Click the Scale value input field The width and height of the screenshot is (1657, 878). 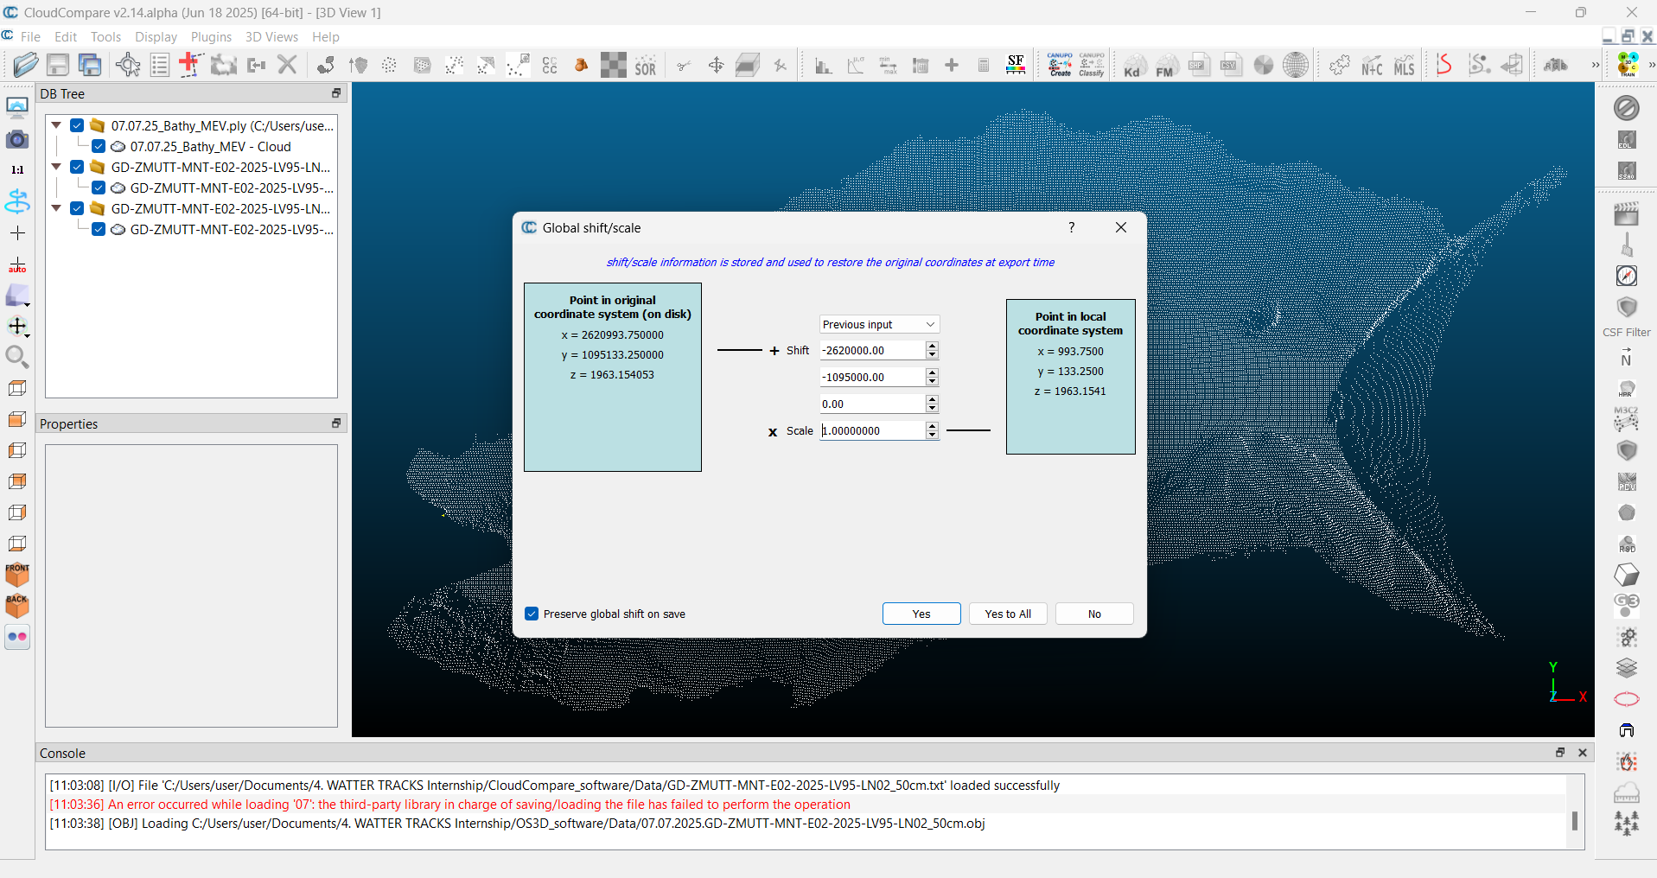click(871, 430)
